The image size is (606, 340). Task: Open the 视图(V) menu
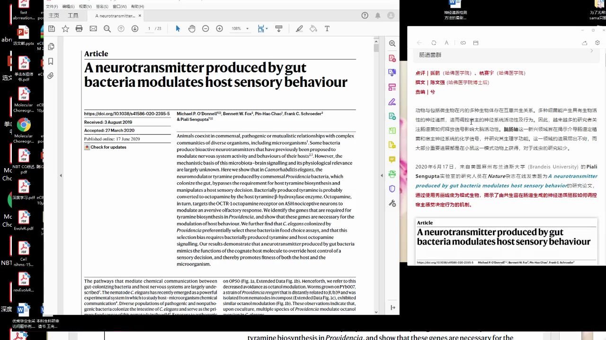(85, 7)
